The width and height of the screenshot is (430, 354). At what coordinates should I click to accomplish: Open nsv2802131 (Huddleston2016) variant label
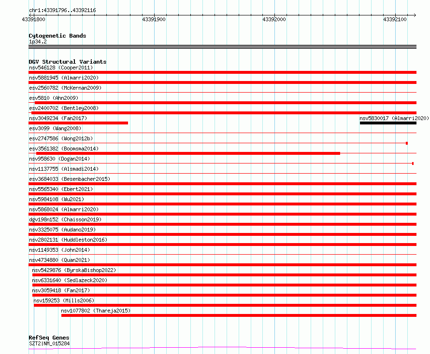point(68,240)
